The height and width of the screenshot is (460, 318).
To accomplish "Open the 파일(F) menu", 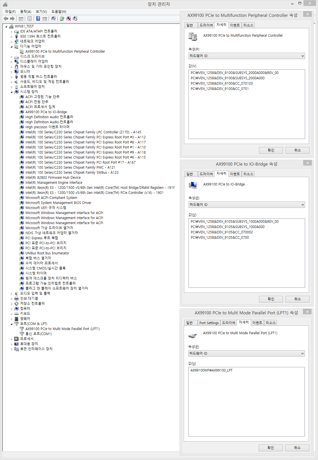I will 10,11.
